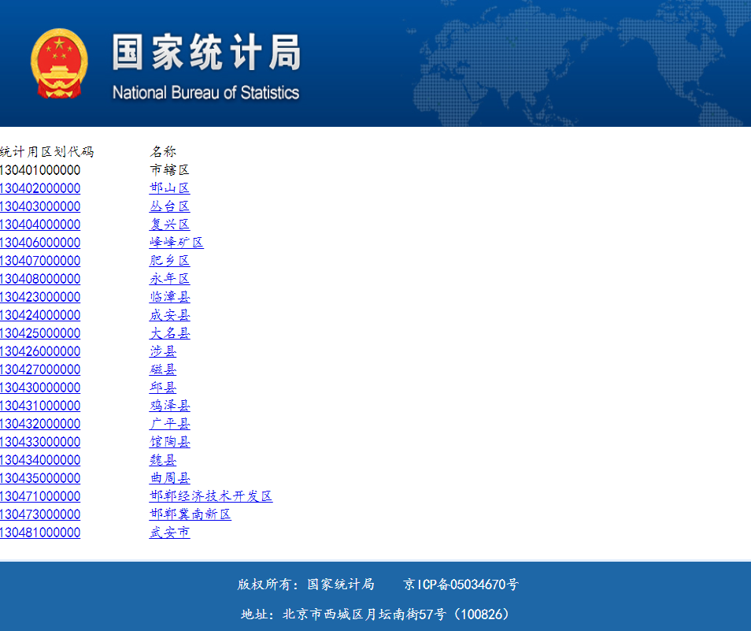Open code link 130403000000
The image size is (751, 631).
40,206
